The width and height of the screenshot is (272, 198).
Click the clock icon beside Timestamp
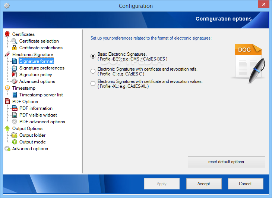7,88
